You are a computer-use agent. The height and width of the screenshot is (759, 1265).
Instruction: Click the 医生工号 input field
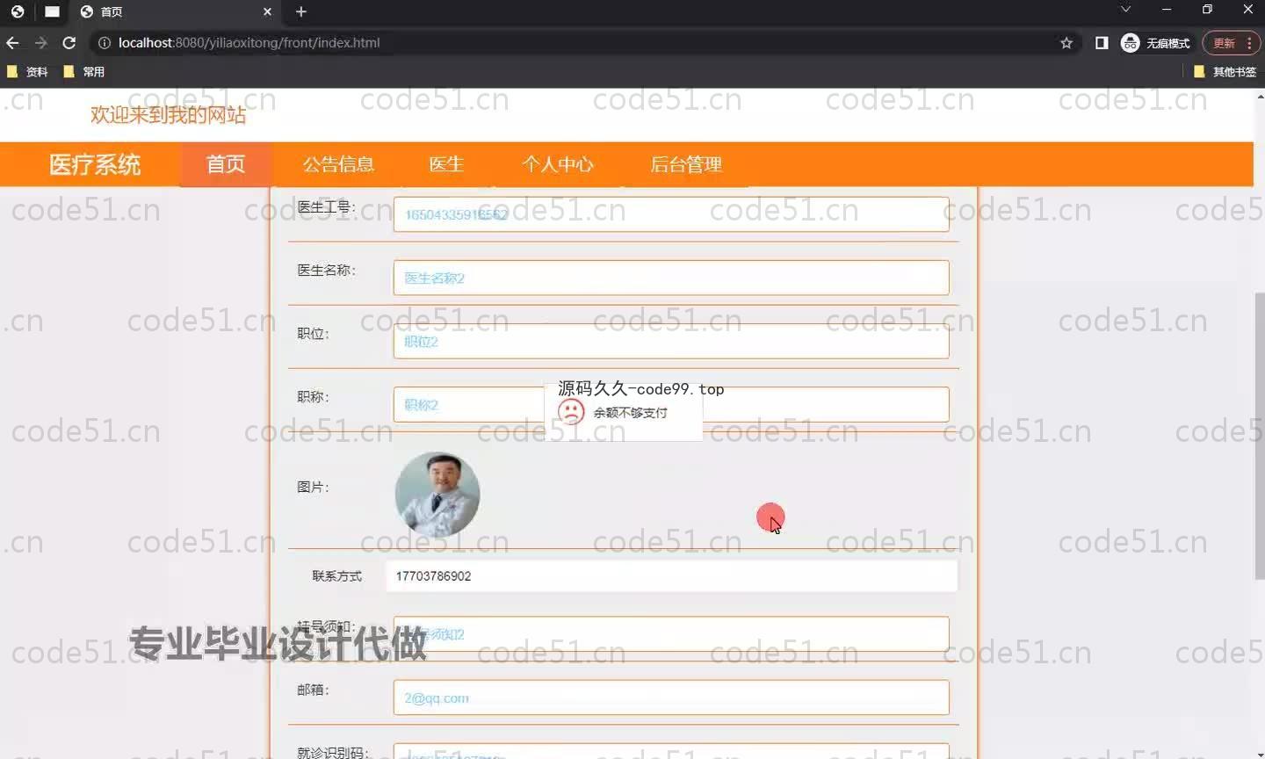click(x=671, y=214)
